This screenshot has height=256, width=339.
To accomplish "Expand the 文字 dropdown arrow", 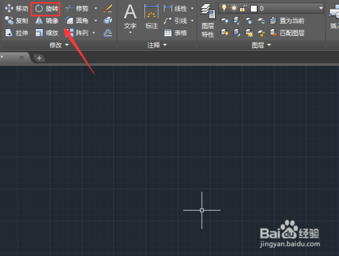I will 130,33.
